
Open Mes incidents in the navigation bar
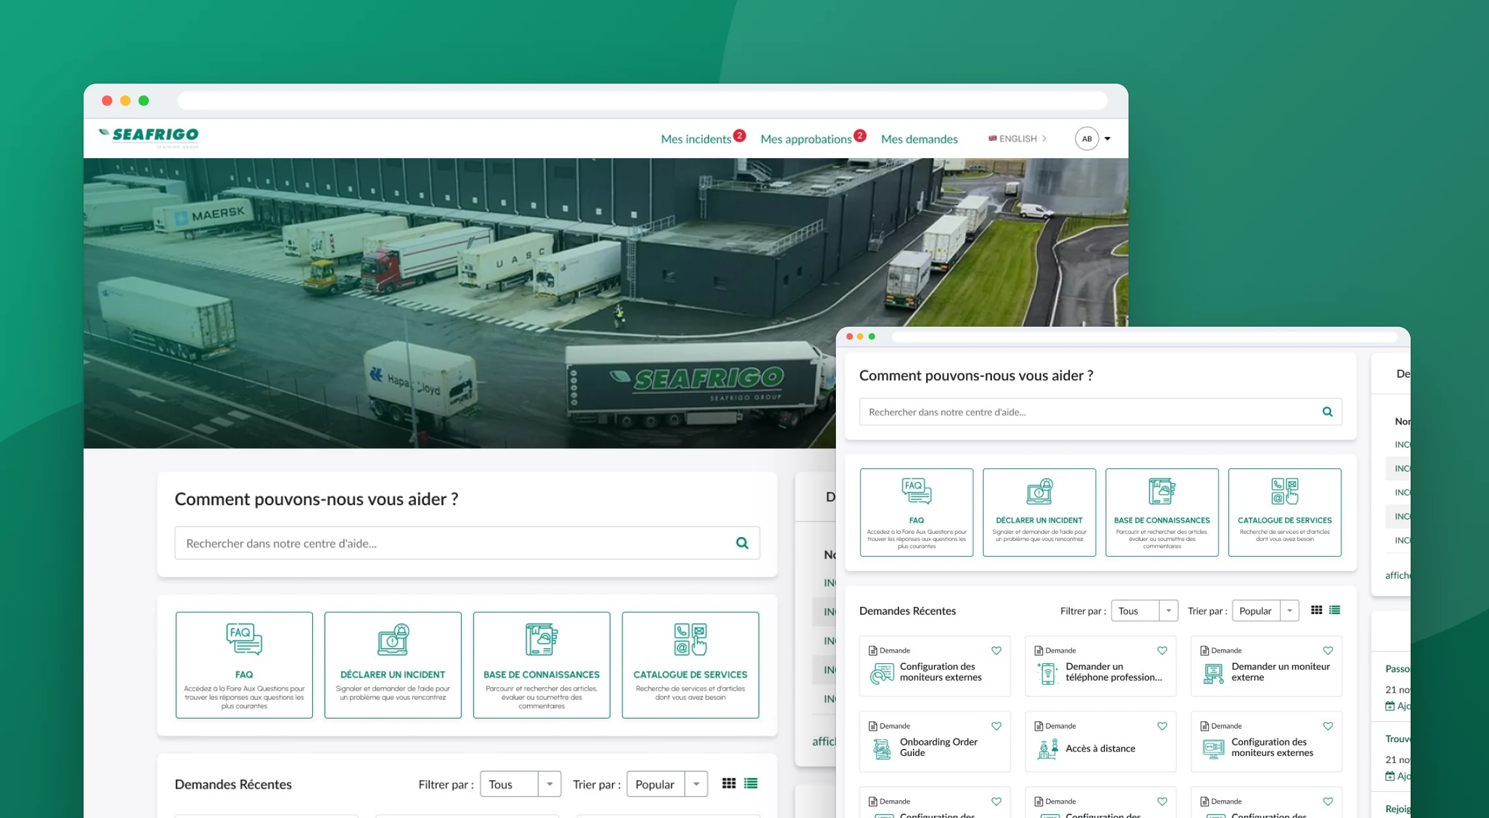pos(696,139)
